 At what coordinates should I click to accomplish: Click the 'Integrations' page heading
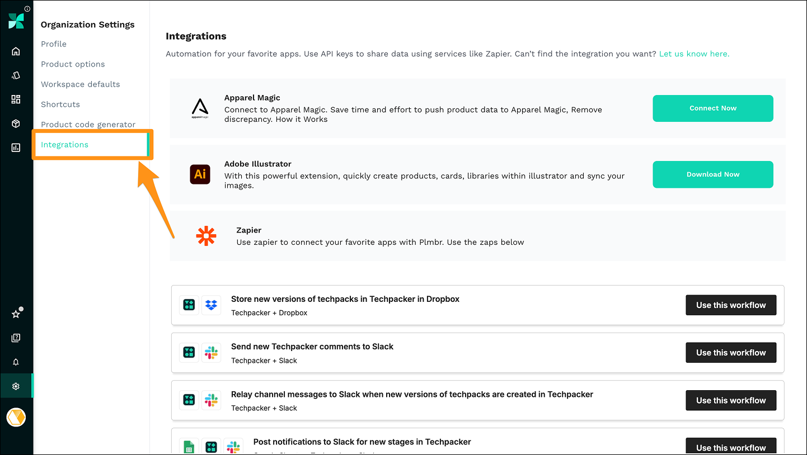click(196, 36)
